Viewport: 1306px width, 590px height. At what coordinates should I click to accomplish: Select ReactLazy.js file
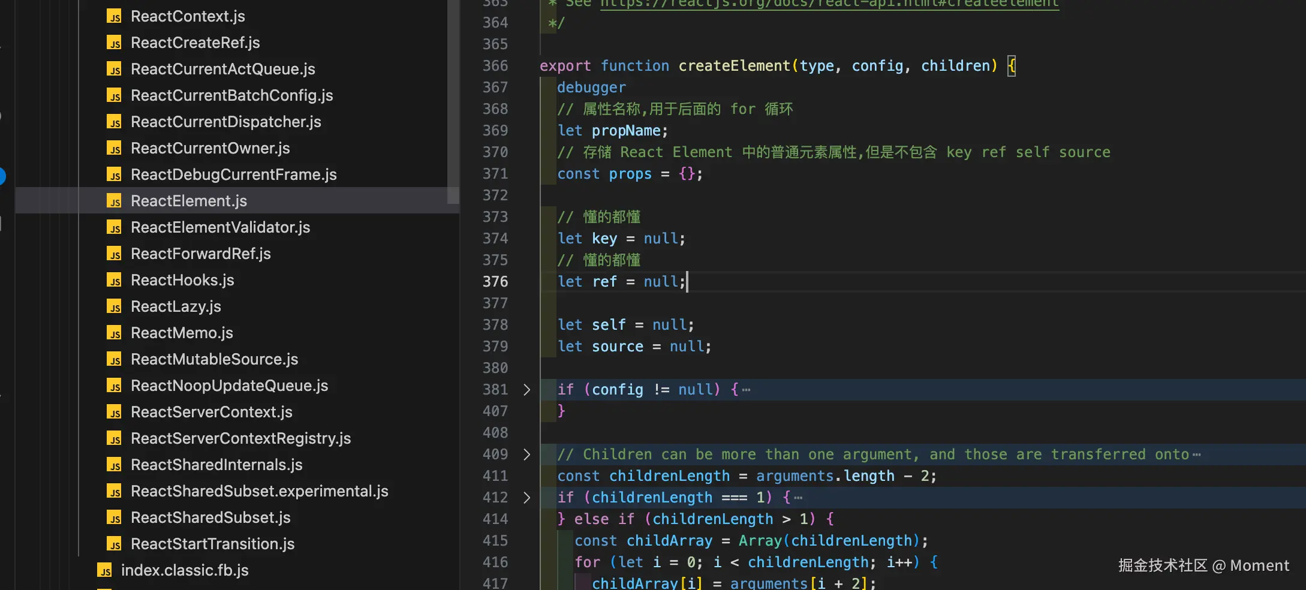pyautogui.click(x=176, y=306)
